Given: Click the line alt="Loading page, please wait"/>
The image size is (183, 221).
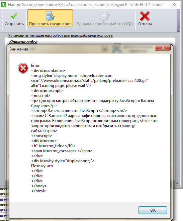Looking at the screenshot, I should (61, 86).
